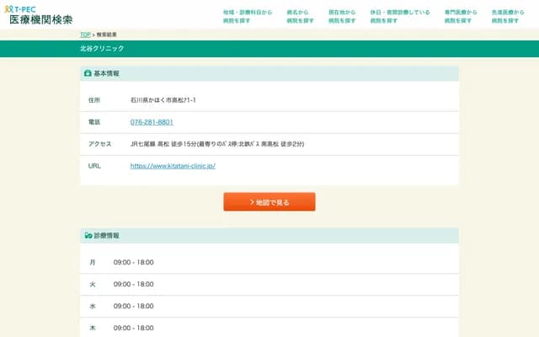Open 地域・診療科目から病院を探す menu
The height and width of the screenshot is (337, 539).
248,16
